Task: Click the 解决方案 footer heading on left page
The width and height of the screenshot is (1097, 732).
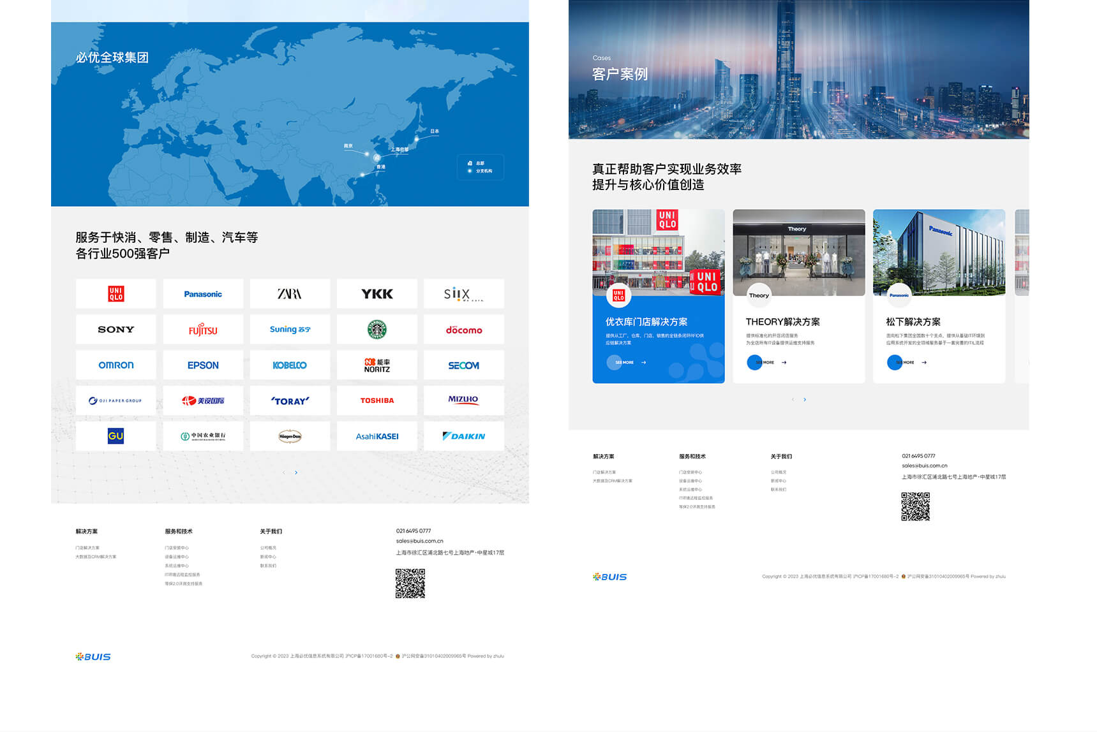Action: (87, 531)
